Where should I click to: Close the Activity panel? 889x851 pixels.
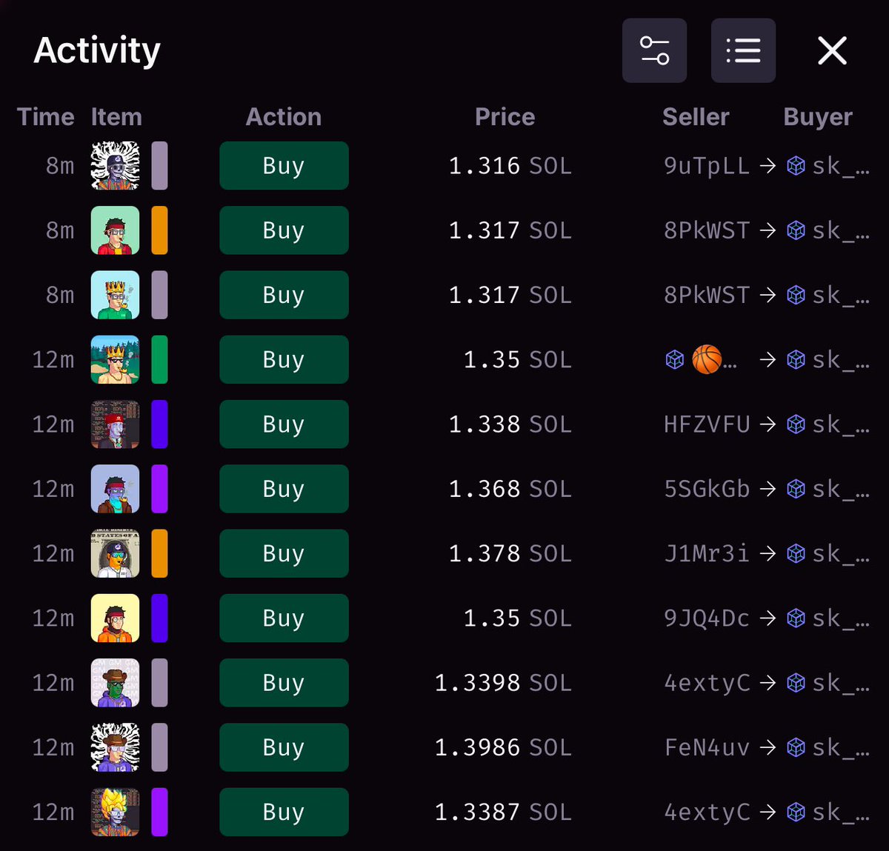(832, 50)
